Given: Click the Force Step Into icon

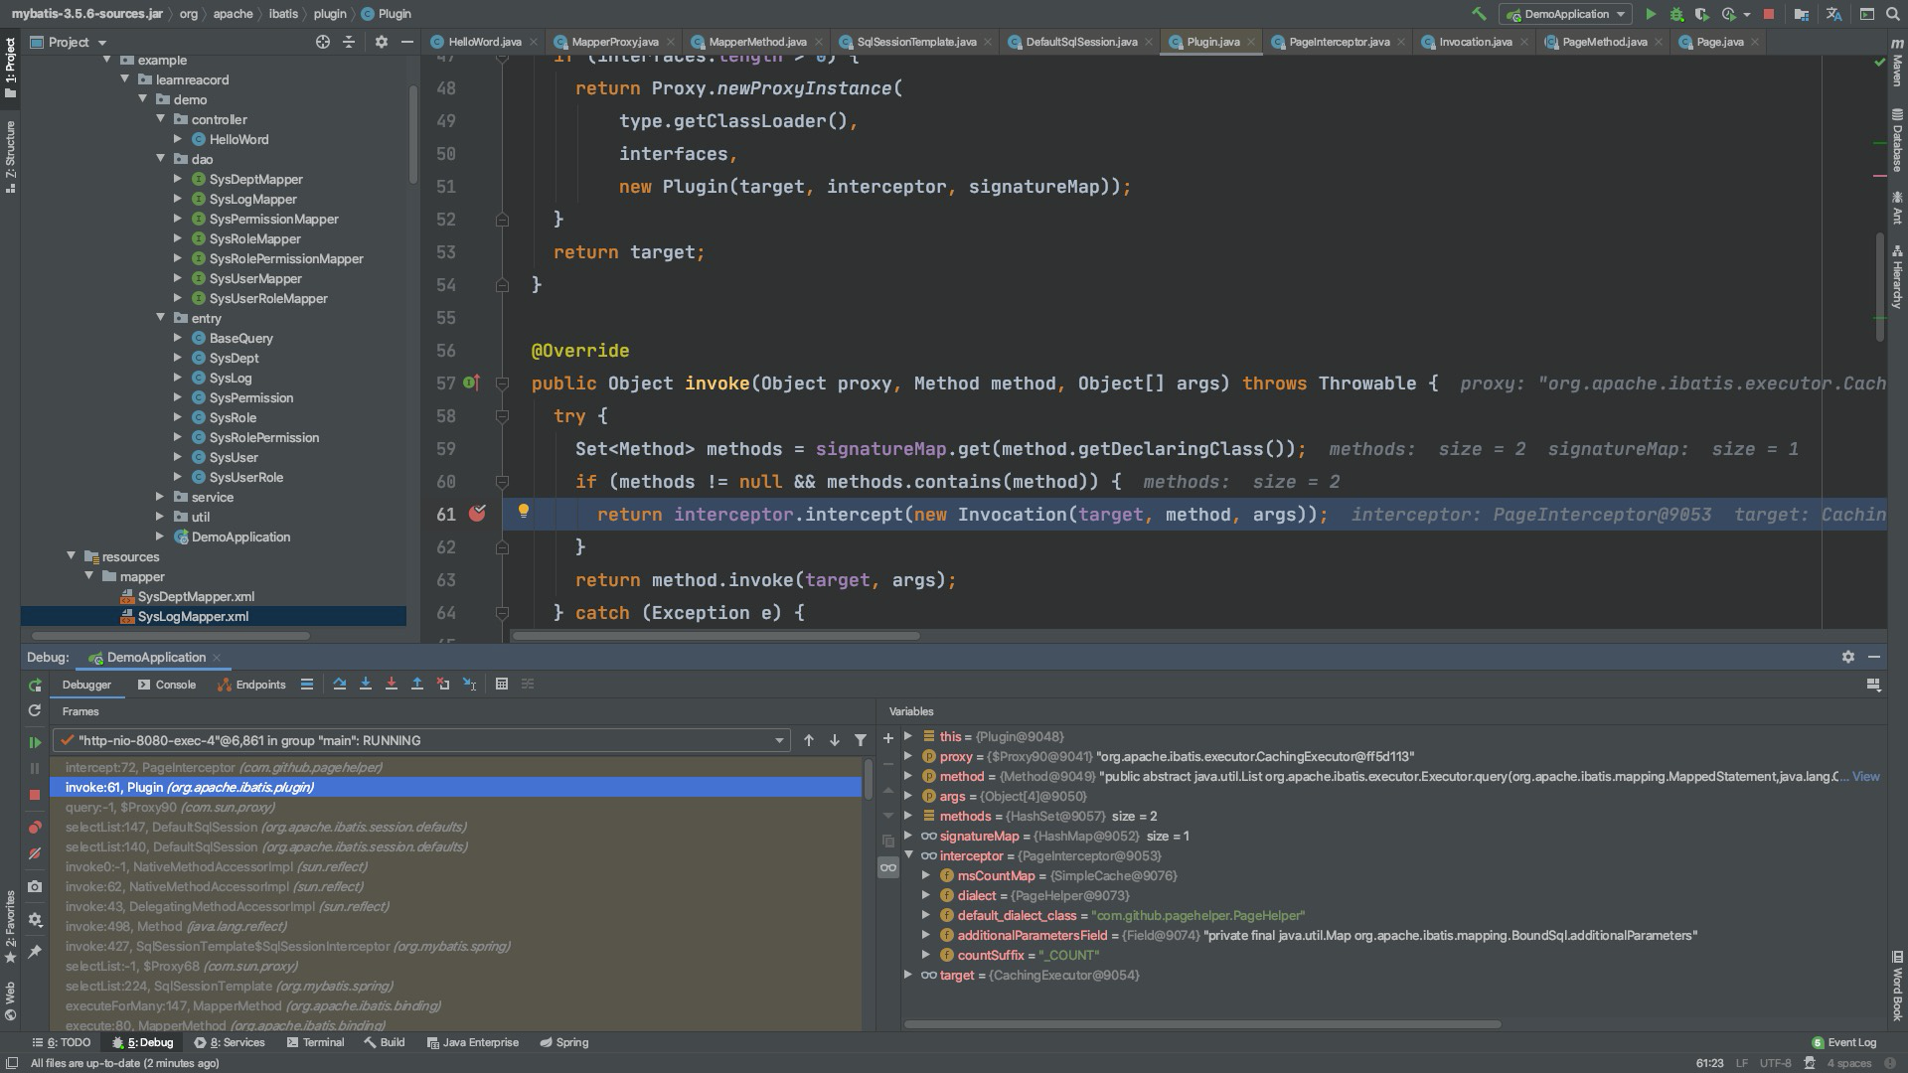Looking at the screenshot, I should 392,684.
